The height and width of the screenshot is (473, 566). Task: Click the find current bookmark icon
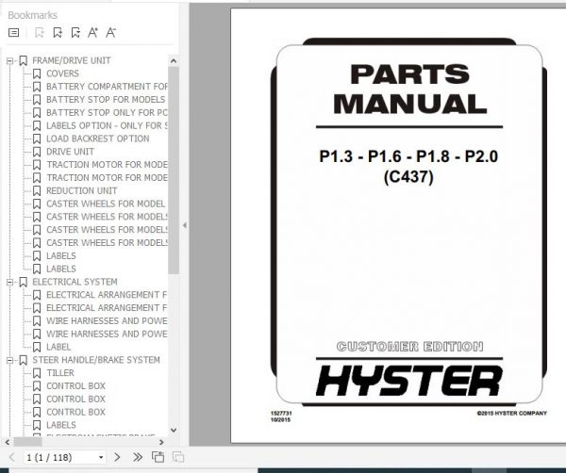75,33
